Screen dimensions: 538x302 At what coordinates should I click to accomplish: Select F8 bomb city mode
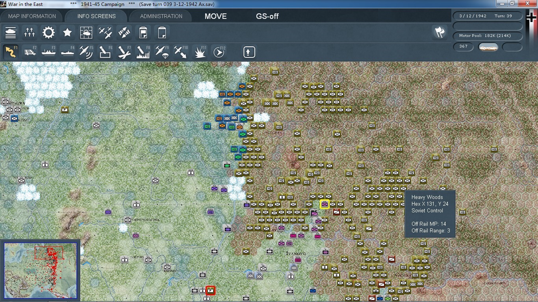tap(143, 52)
